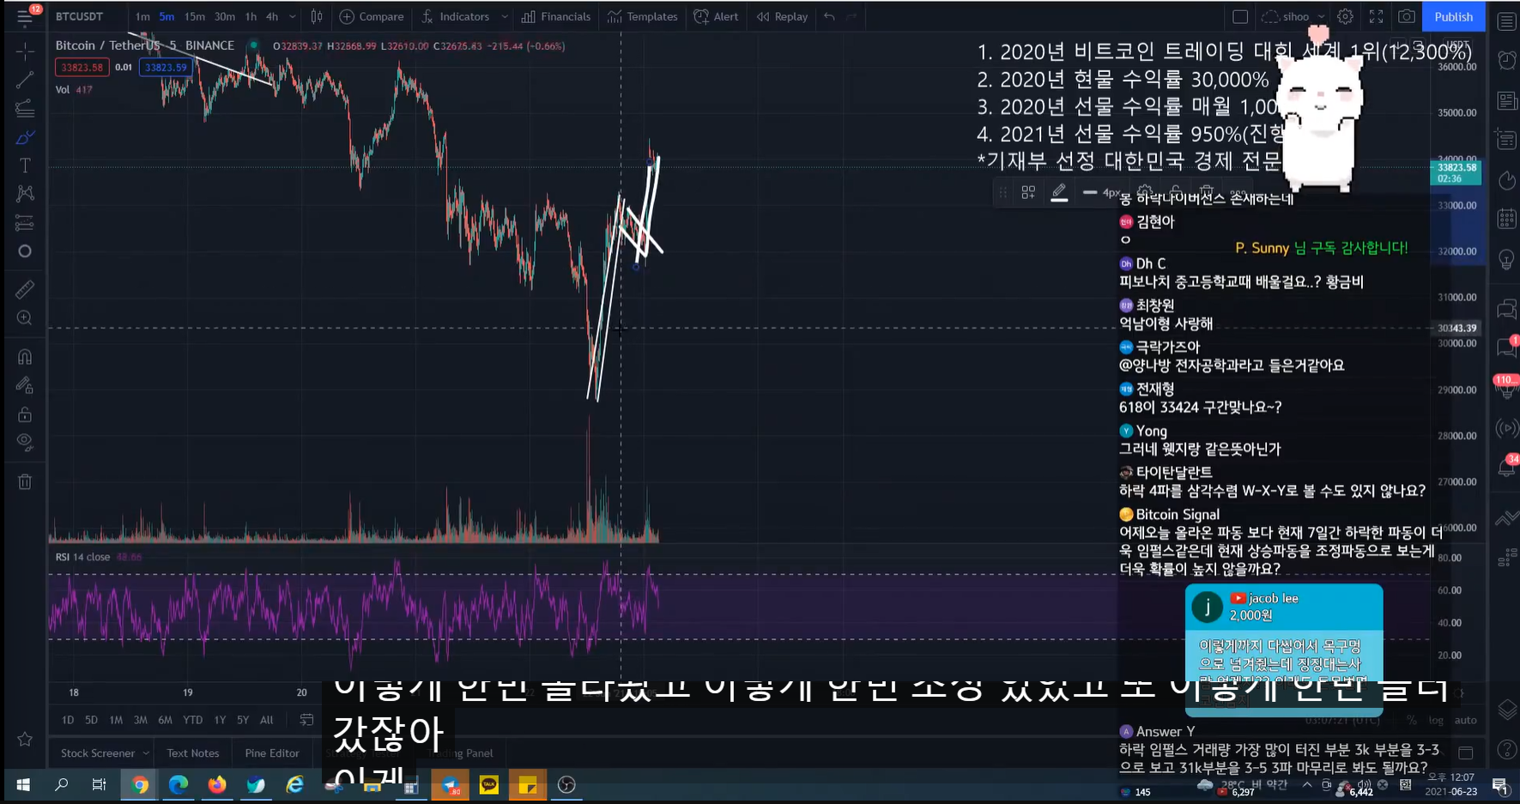This screenshot has height=804, width=1520.
Task: Click the Compare symbol button
Action: (x=372, y=16)
